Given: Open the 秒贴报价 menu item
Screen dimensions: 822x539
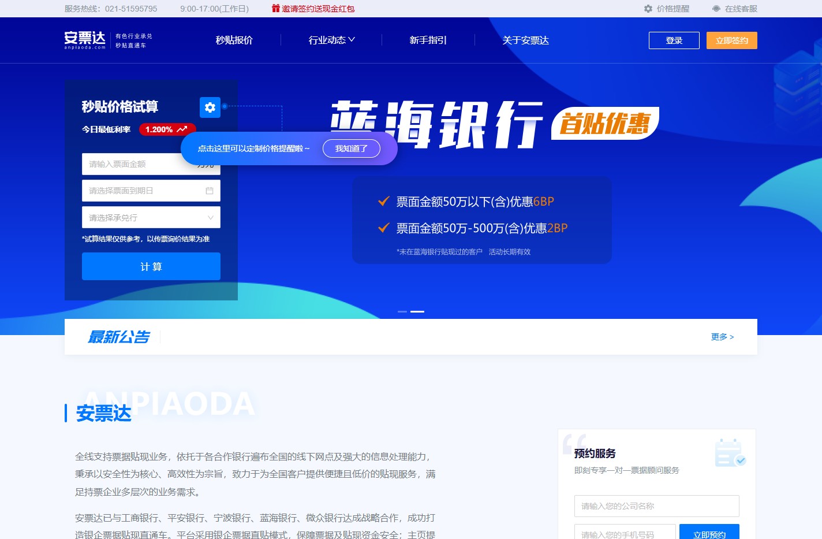Looking at the screenshot, I should tap(234, 40).
